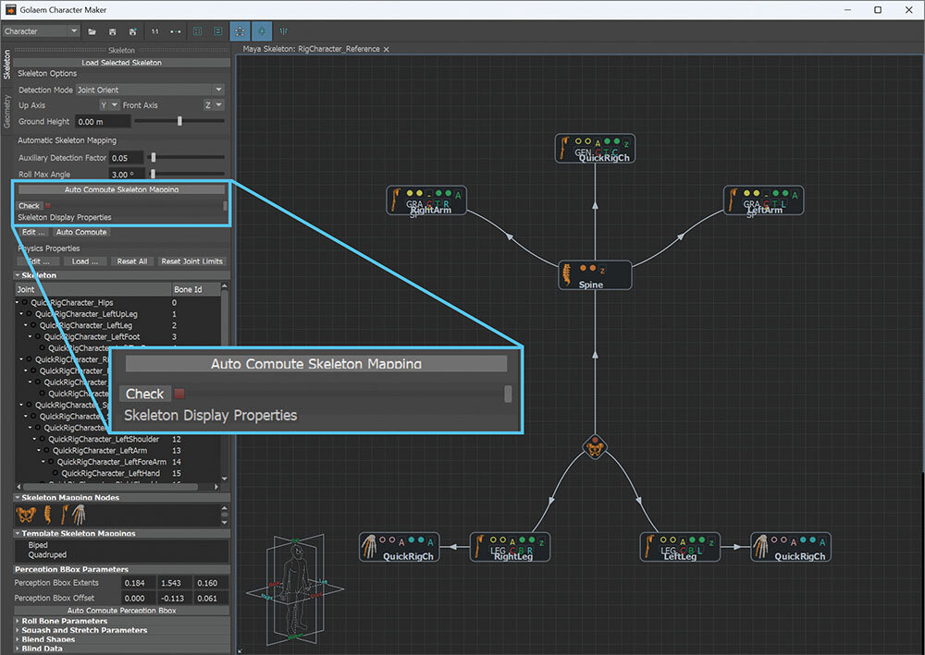Select the hand node right of LeftLeg
This screenshot has width=925, height=655.
pyautogui.click(x=791, y=547)
